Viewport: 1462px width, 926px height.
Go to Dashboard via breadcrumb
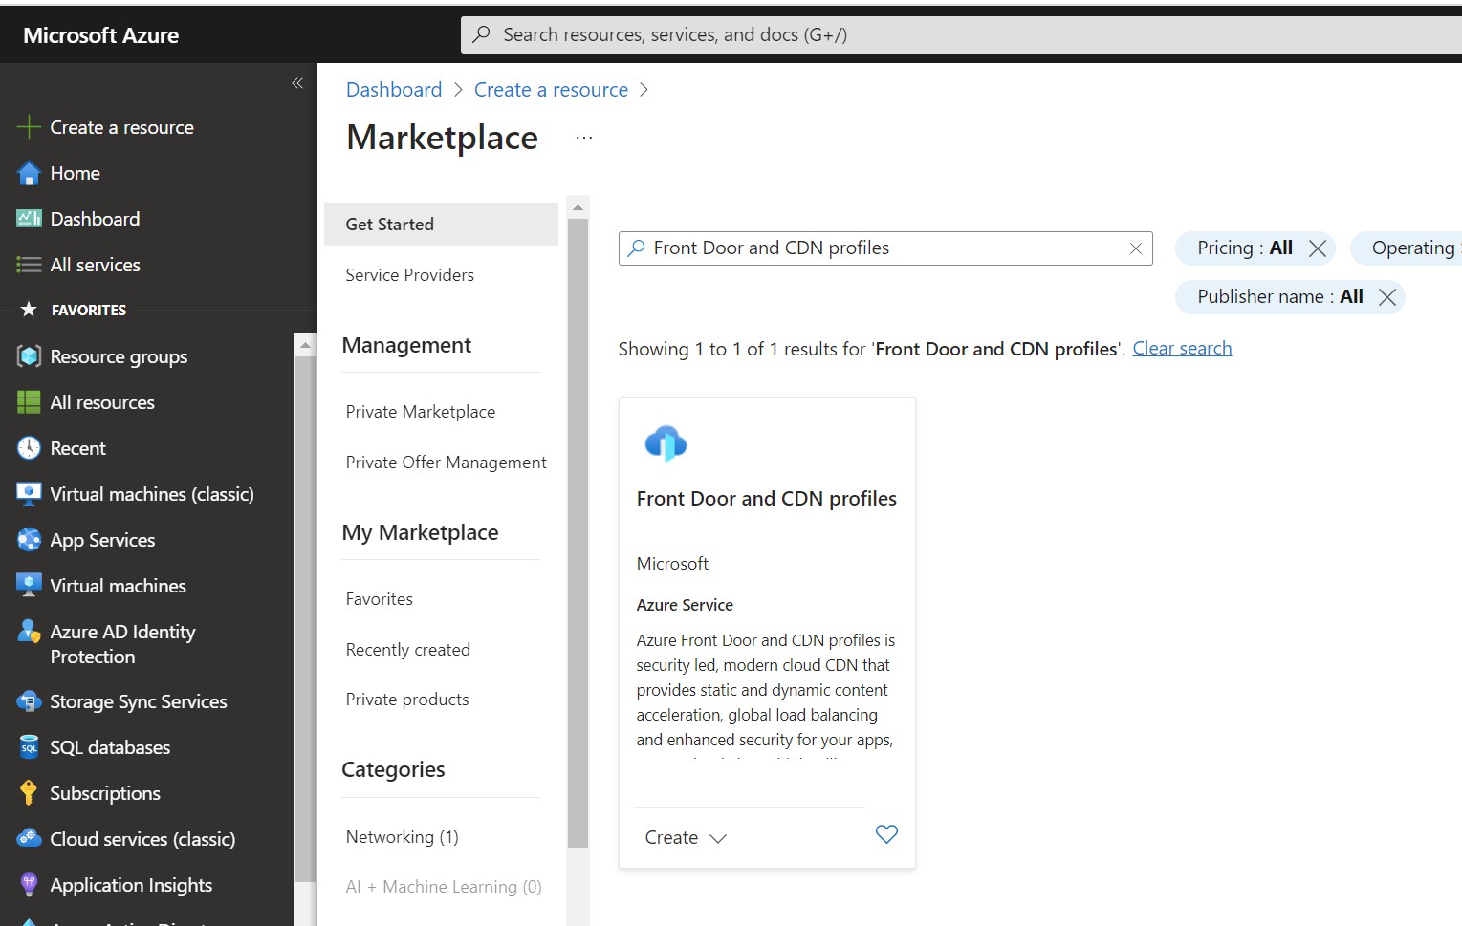pyautogui.click(x=394, y=90)
